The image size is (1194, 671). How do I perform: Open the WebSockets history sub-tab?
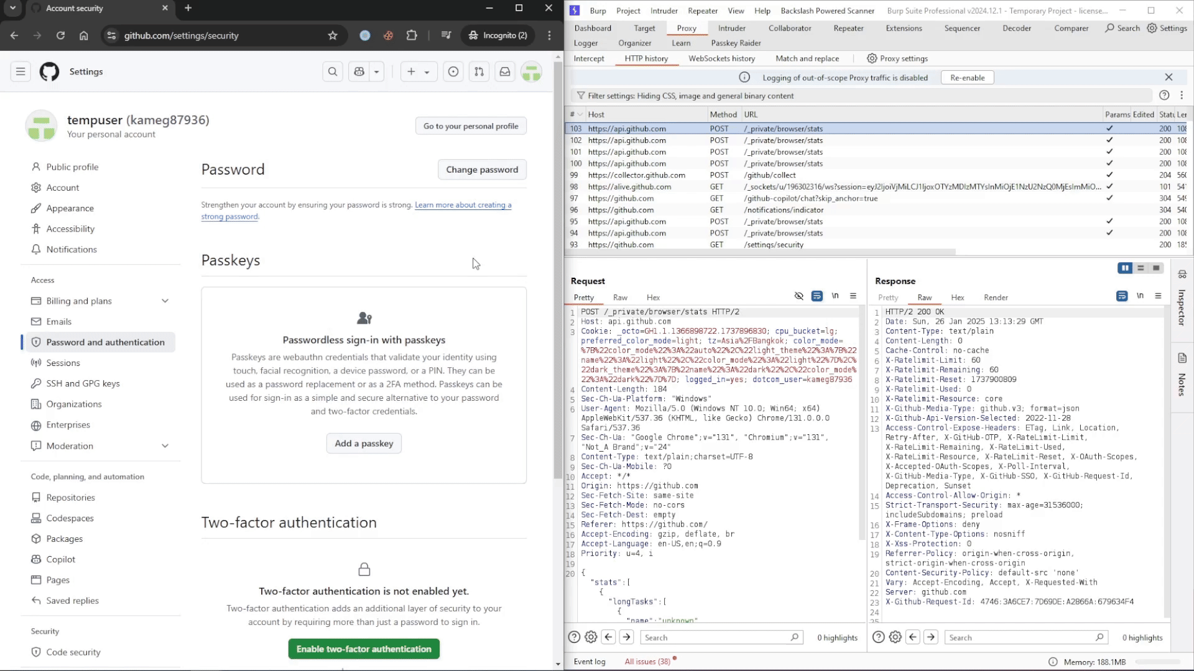pos(721,58)
